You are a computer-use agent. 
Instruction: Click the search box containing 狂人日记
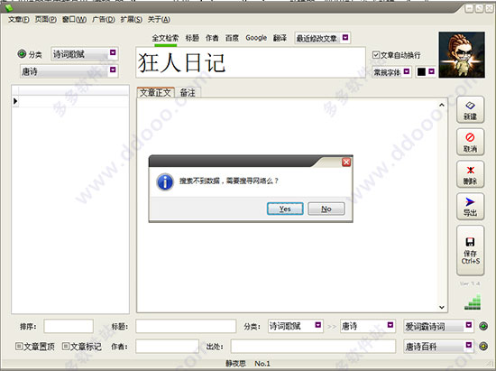(x=251, y=62)
